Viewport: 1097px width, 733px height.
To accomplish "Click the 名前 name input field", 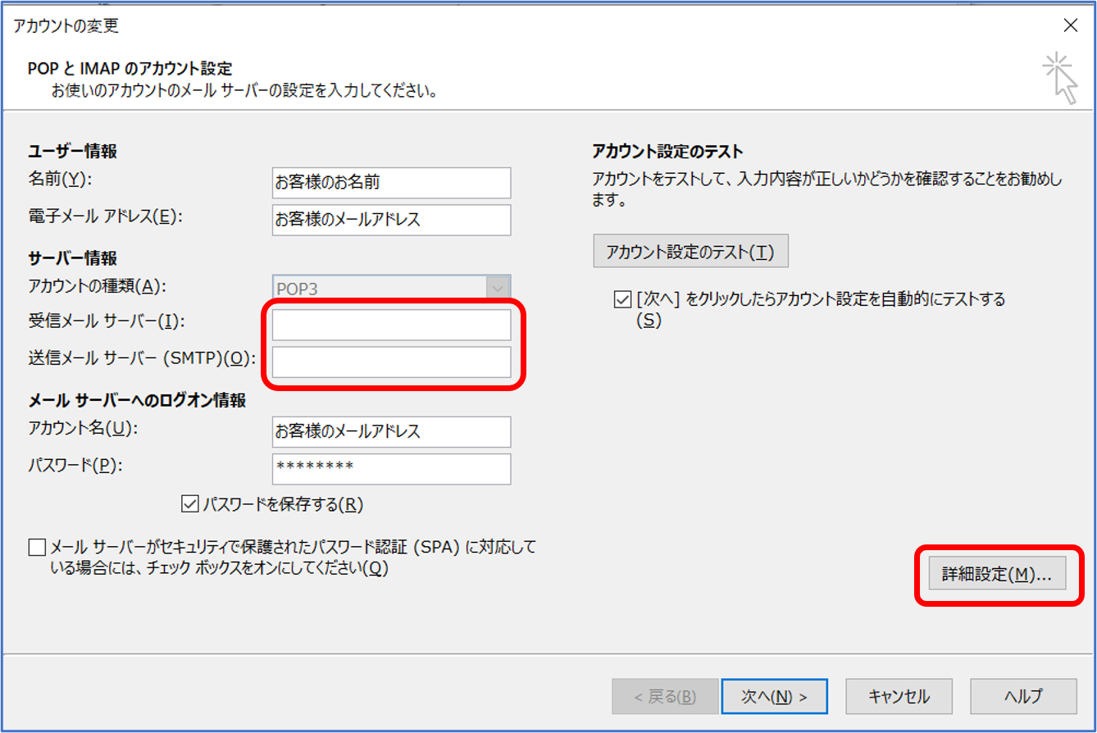I will click(x=391, y=183).
